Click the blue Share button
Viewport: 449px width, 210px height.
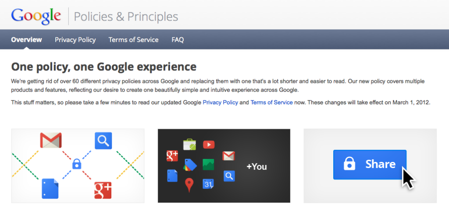click(370, 165)
